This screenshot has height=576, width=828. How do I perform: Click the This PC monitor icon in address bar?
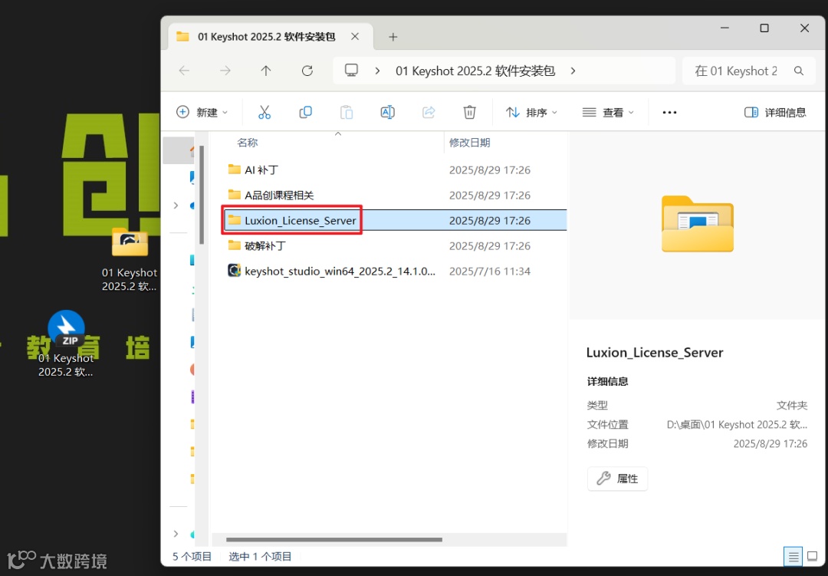(352, 71)
